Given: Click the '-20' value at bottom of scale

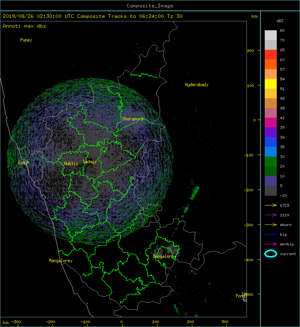Looking at the screenshot, I should [x=283, y=196].
